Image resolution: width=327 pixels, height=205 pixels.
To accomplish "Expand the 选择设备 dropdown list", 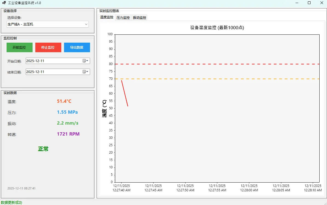I will pyautogui.click(x=86, y=24).
